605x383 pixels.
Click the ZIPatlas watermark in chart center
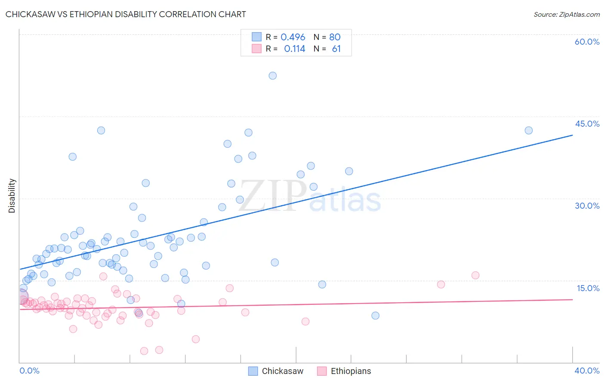[310, 196]
